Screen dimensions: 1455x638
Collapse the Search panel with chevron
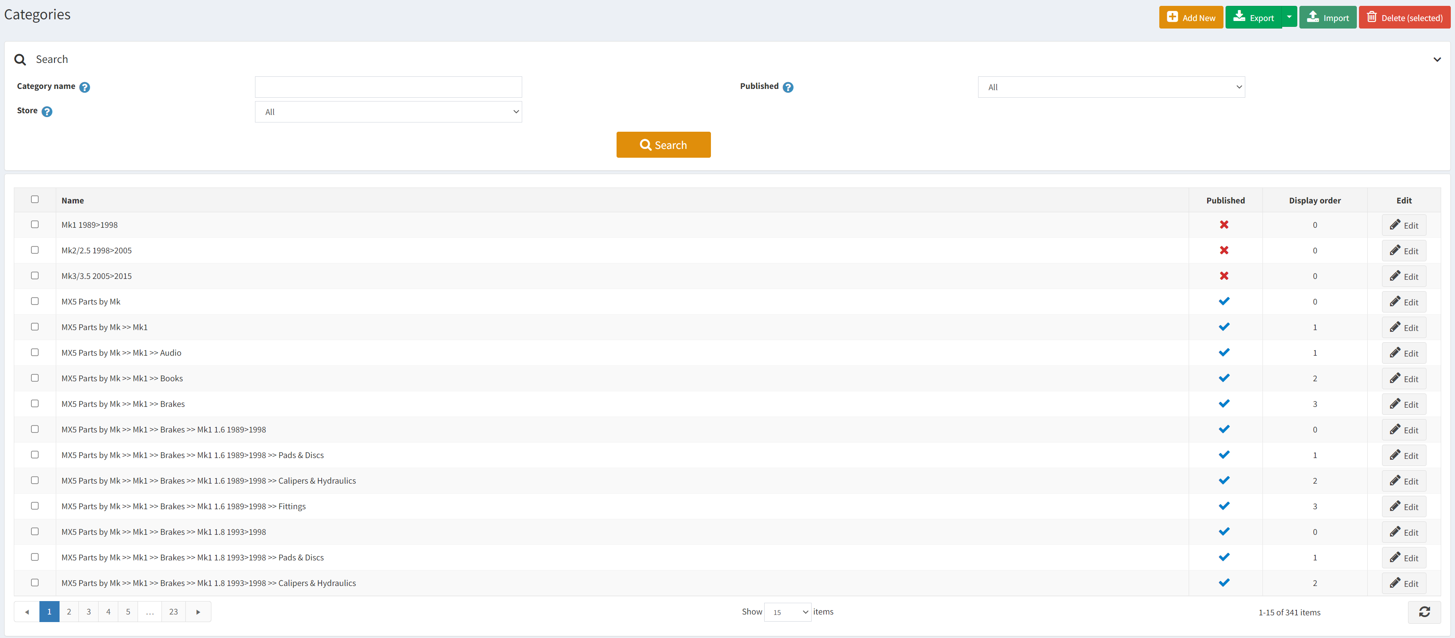coord(1437,59)
